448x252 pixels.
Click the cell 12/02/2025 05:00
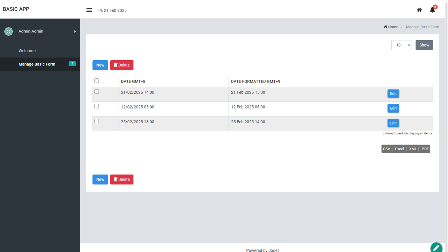tap(174, 109)
